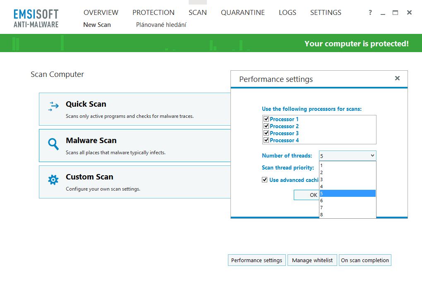Open the On scan completion options
The width and height of the screenshot is (422, 282).
pos(365,260)
